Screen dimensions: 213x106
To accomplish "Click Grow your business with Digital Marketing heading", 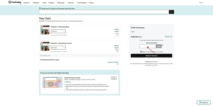I will pos(55,73).
